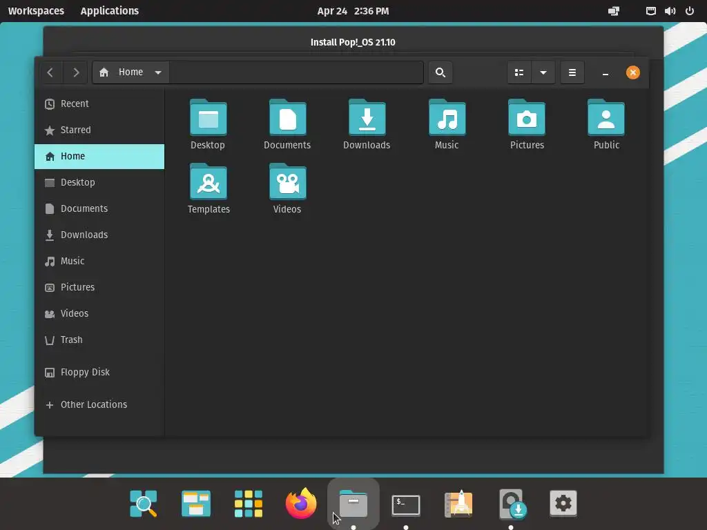Expand the Home path dropdown arrow
Viewport: 707px width, 530px height.
click(158, 72)
